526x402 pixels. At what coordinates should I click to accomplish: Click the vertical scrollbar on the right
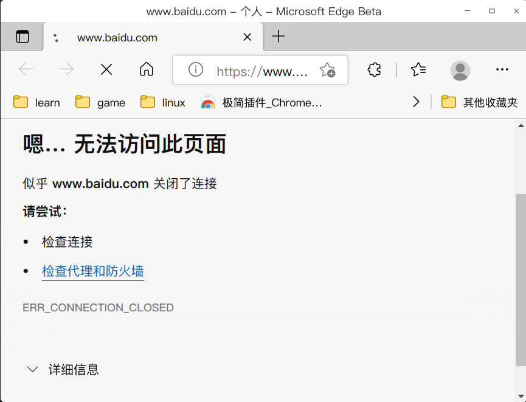coord(521,255)
